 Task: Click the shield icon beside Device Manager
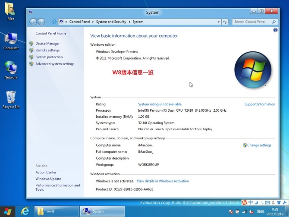pyautogui.click(x=31, y=44)
